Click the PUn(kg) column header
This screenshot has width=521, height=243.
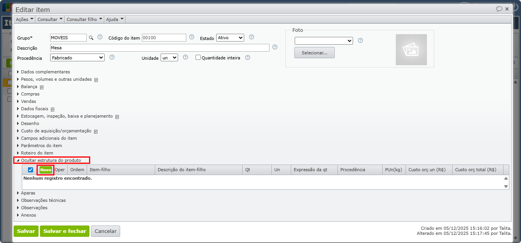click(394, 170)
